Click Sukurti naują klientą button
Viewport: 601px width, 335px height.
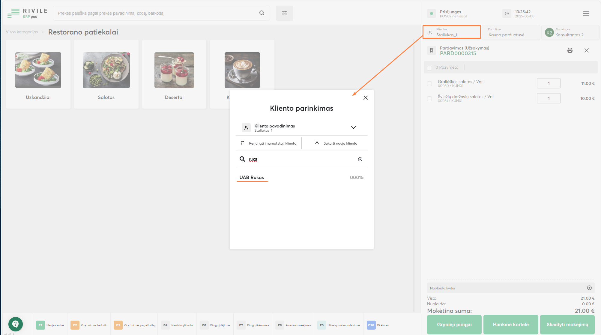[x=336, y=143]
